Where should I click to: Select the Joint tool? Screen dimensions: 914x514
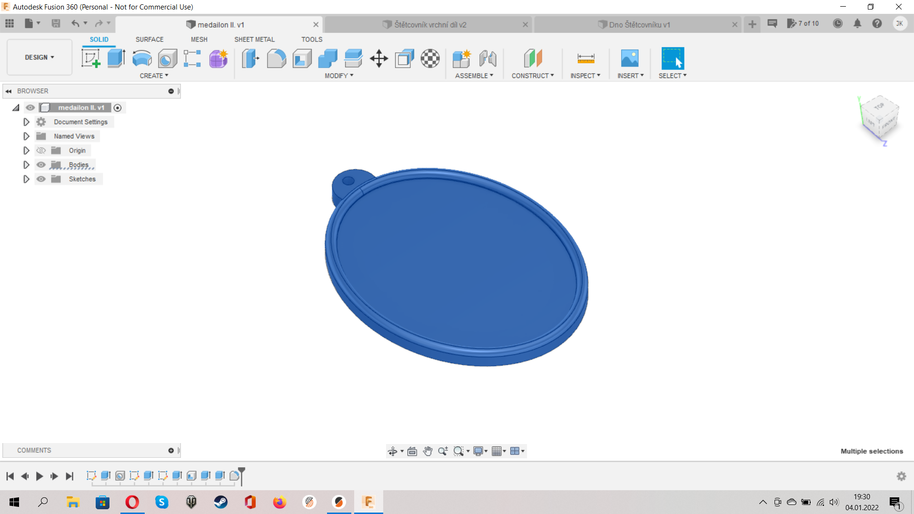click(x=487, y=59)
